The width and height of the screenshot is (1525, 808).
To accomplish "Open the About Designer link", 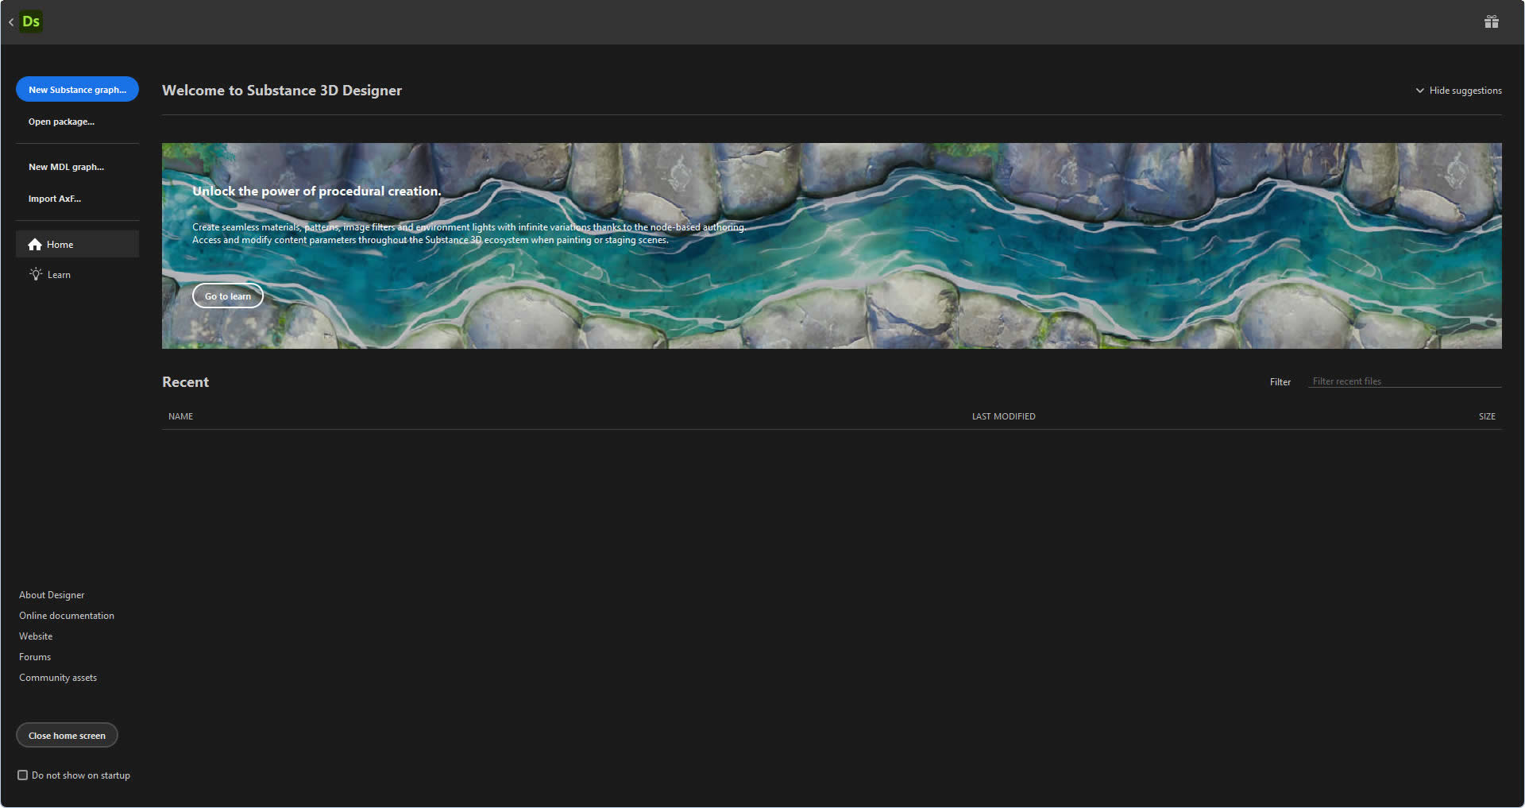I will 52,595.
